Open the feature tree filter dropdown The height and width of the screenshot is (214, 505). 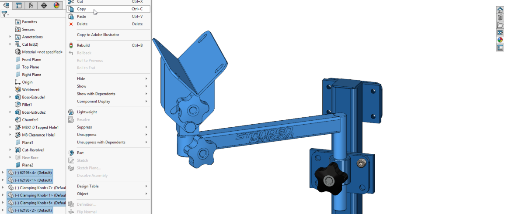click(x=5, y=14)
